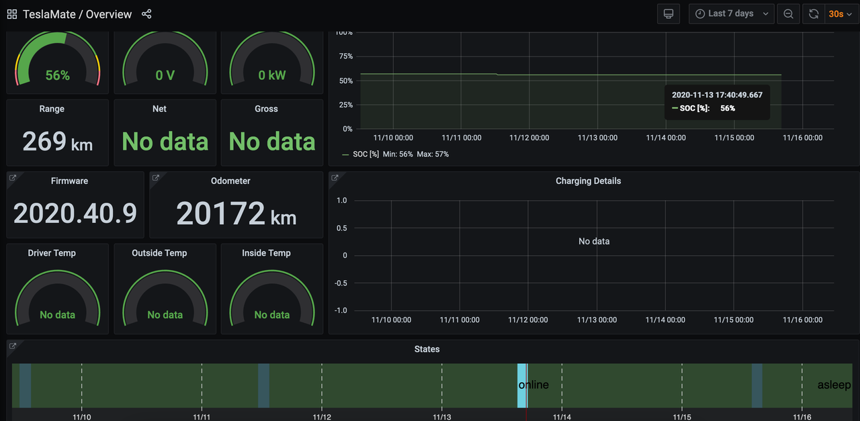Click the TeslaMate / Overview title

[x=77, y=14]
